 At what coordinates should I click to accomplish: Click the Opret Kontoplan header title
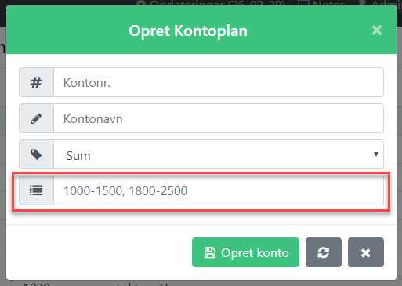click(188, 31)
